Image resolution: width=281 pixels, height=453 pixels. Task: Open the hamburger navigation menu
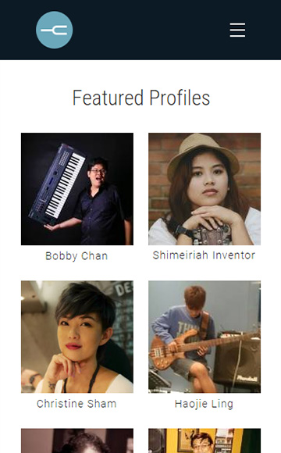(x=237, y=30)
